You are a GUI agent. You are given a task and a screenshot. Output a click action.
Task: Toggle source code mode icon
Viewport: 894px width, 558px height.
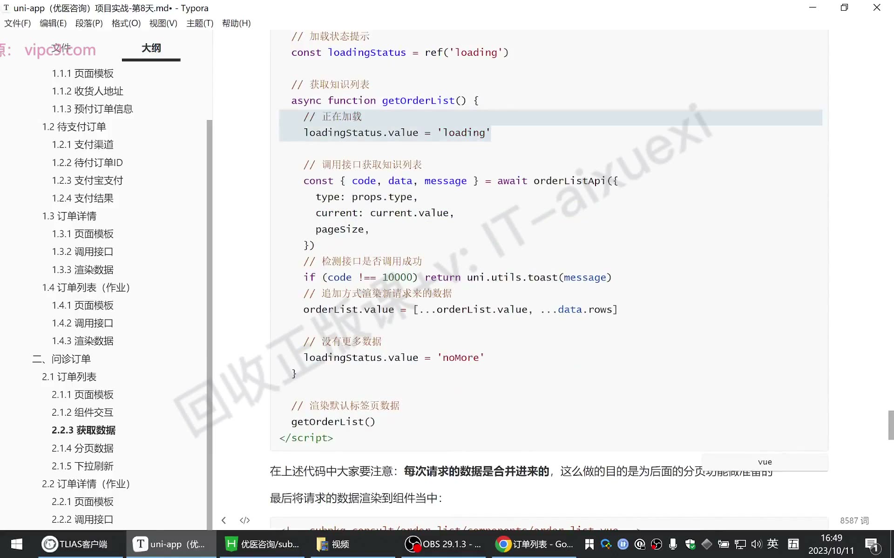245,520
